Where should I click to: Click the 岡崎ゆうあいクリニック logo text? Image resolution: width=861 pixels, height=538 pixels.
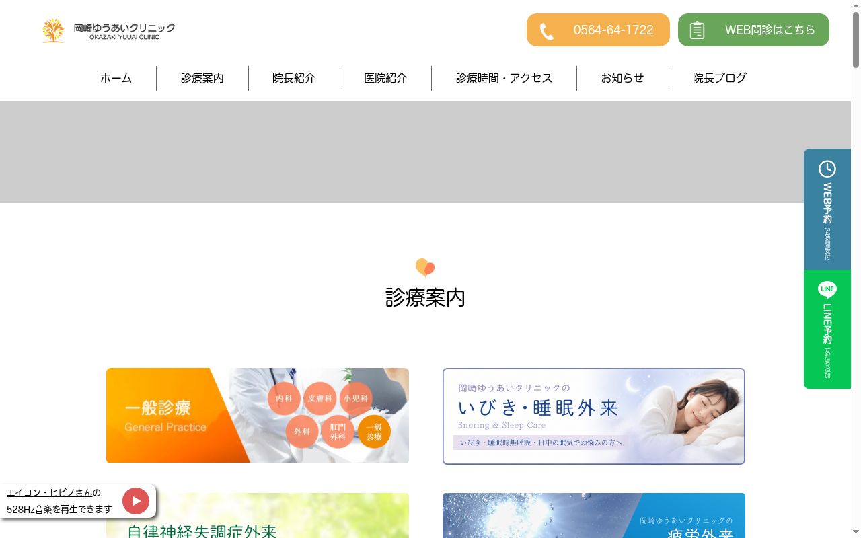(x=124, y=31)
